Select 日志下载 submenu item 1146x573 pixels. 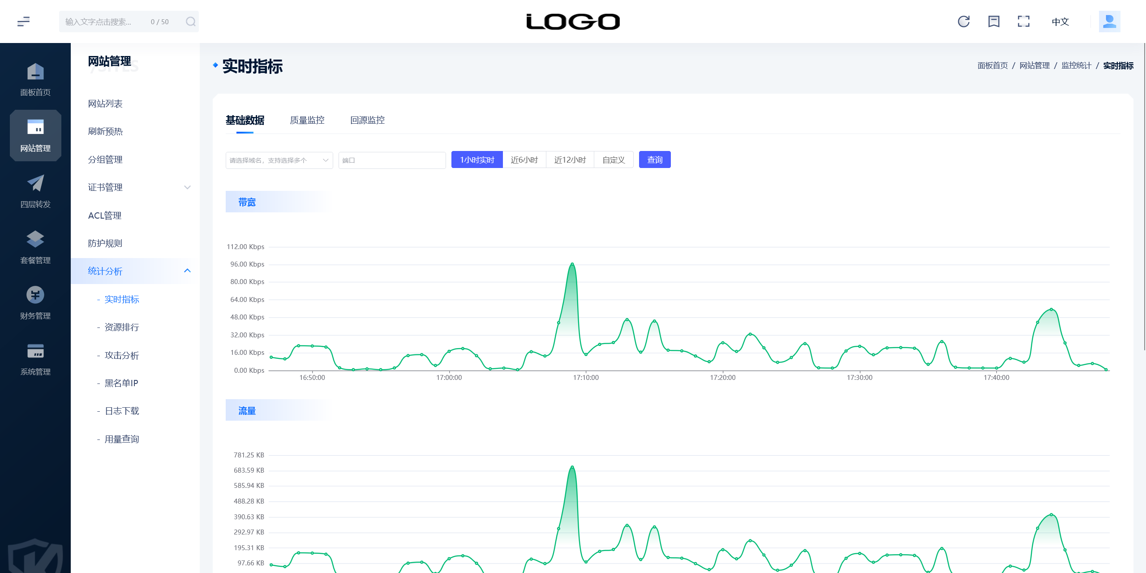coord(122,411)
